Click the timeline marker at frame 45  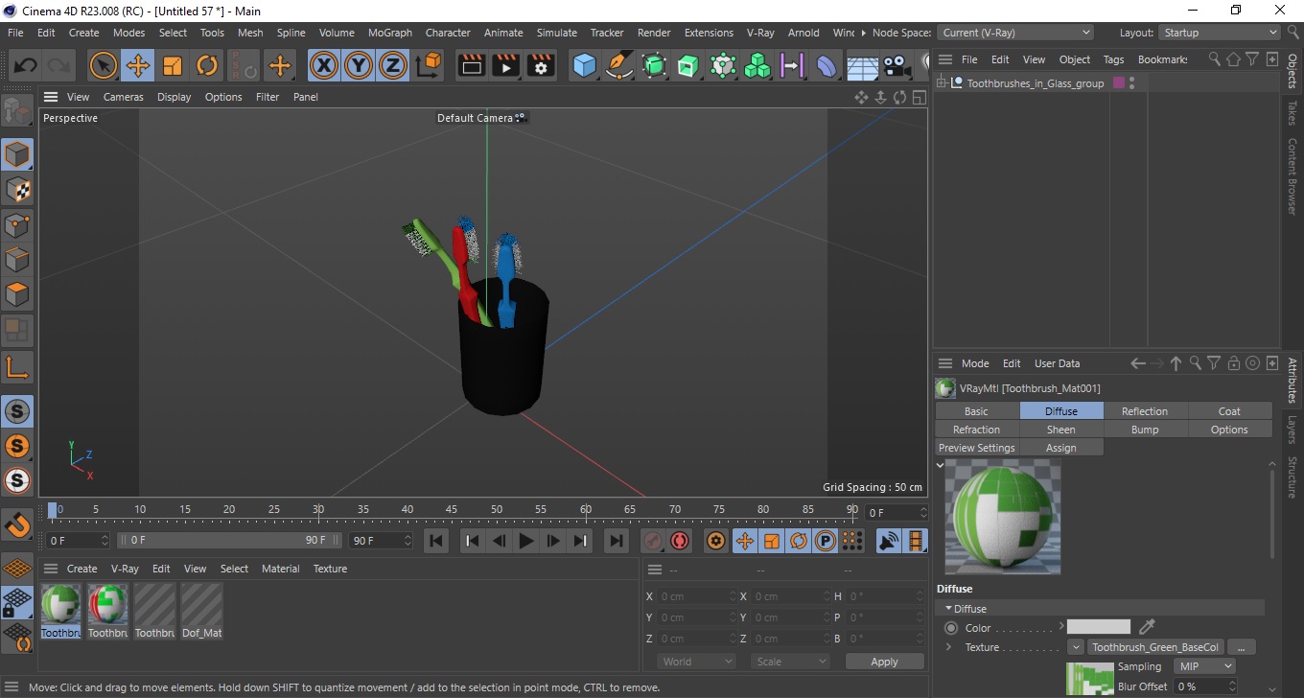(452, 509)
